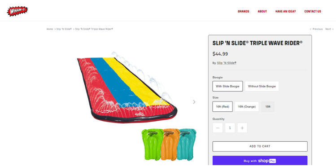Click the Wham-O logo

click(x=17, y=11)
